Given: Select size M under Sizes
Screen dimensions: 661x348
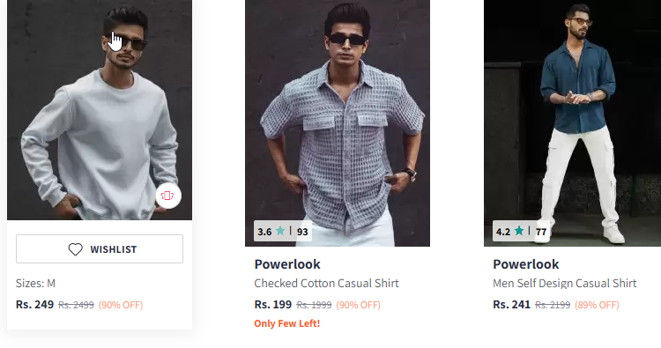Looking at the screenshot, I should (x=51, y=283).
